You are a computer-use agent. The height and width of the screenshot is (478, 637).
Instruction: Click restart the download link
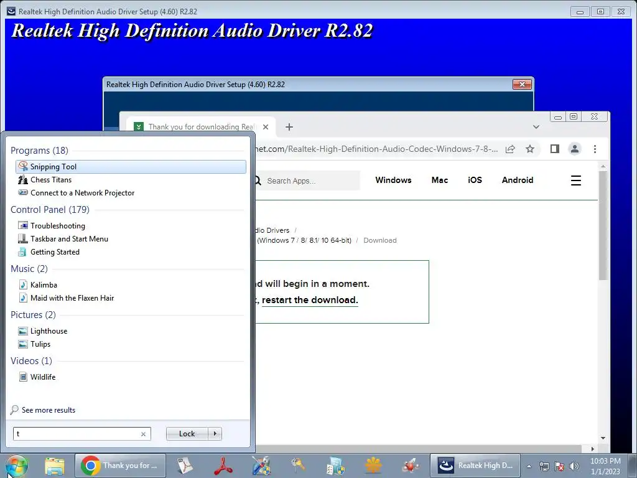click(310, 300)
